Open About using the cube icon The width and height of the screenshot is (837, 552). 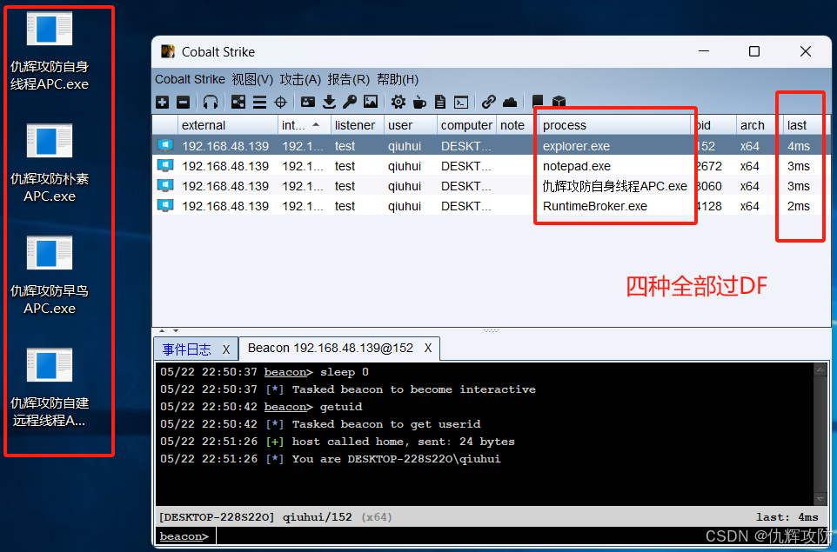tap(559, 102)
